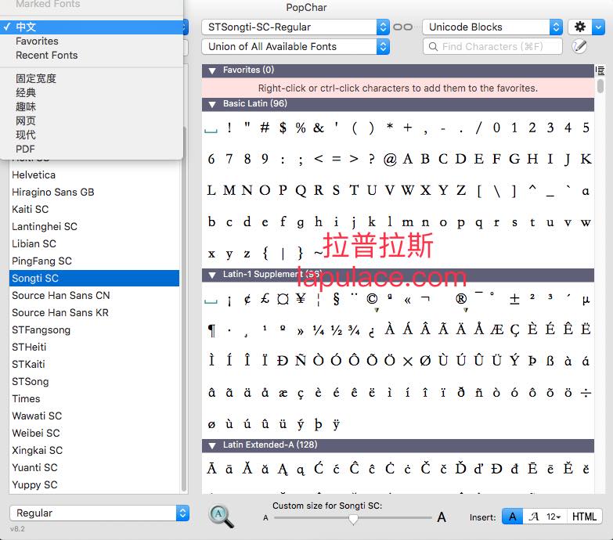The height and width of the screenshot is (540, 613).
Task: Select the plus-minus ± character
Action: 514,299
